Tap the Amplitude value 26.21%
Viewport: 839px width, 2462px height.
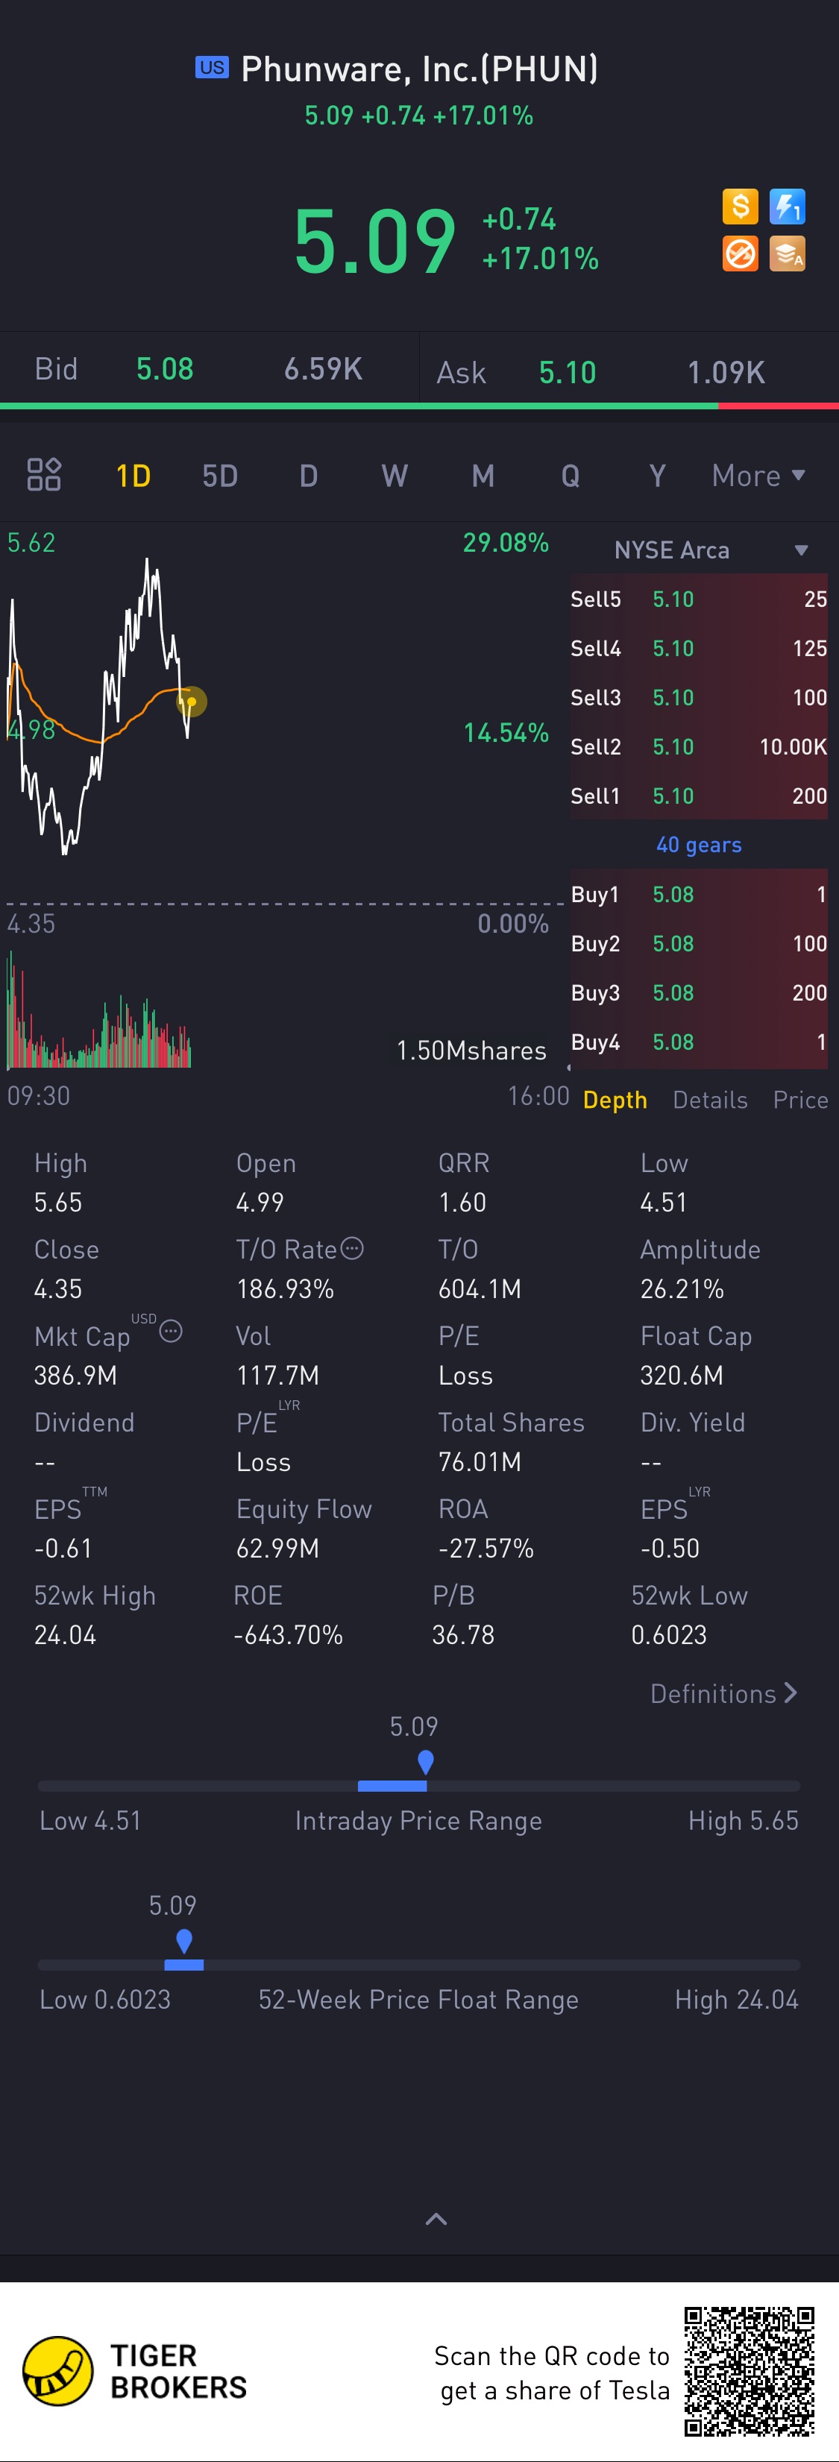pos(682,1289)
